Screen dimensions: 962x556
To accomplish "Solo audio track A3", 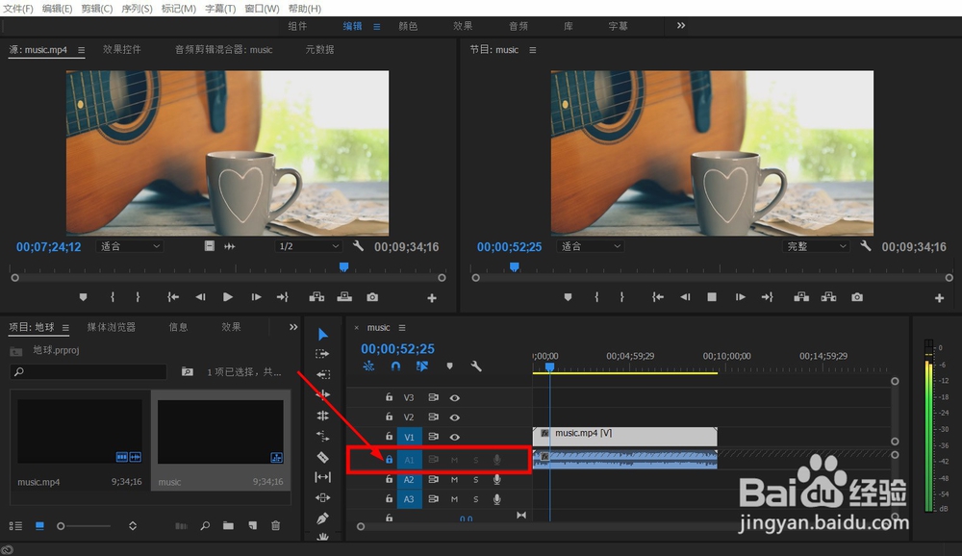I will point(475,499).
